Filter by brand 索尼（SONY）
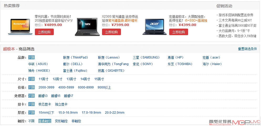This screenshot has height=126, width=261. [143, 64]
